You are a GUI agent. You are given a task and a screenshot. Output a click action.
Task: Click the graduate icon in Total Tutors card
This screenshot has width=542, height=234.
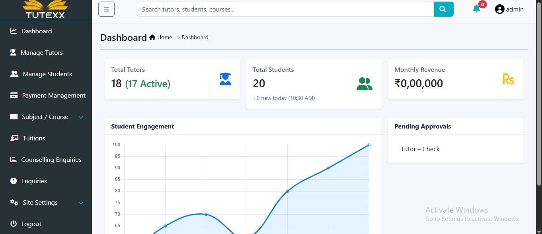[x=225, y=79]
